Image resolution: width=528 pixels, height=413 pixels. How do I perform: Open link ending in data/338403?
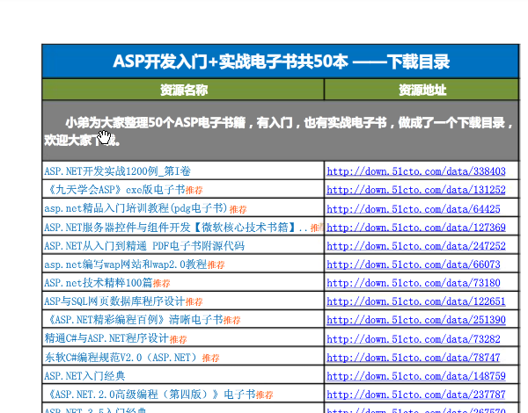point(416,171)
